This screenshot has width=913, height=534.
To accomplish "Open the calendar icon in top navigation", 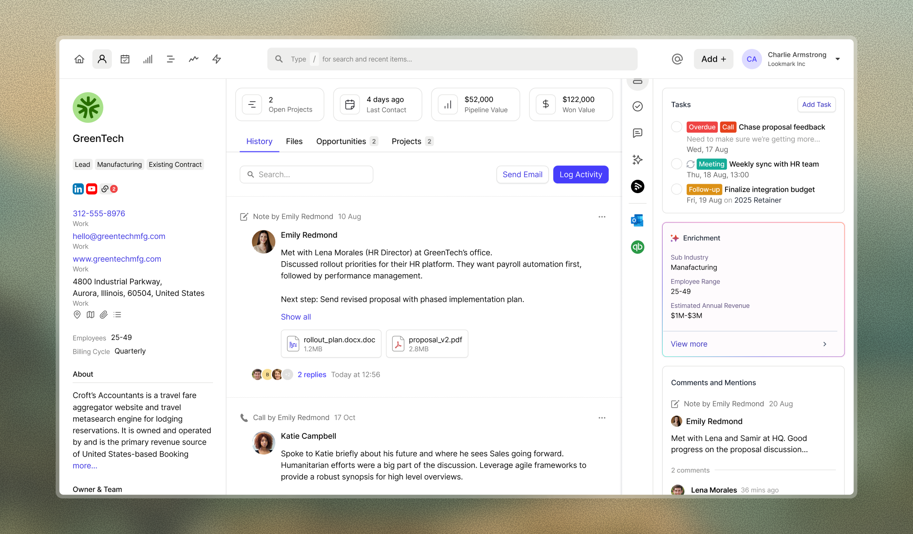I will tap(125, 59).
